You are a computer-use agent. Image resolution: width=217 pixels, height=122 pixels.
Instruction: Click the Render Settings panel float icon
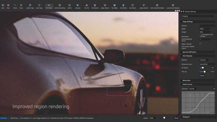[x=183, y=12]
